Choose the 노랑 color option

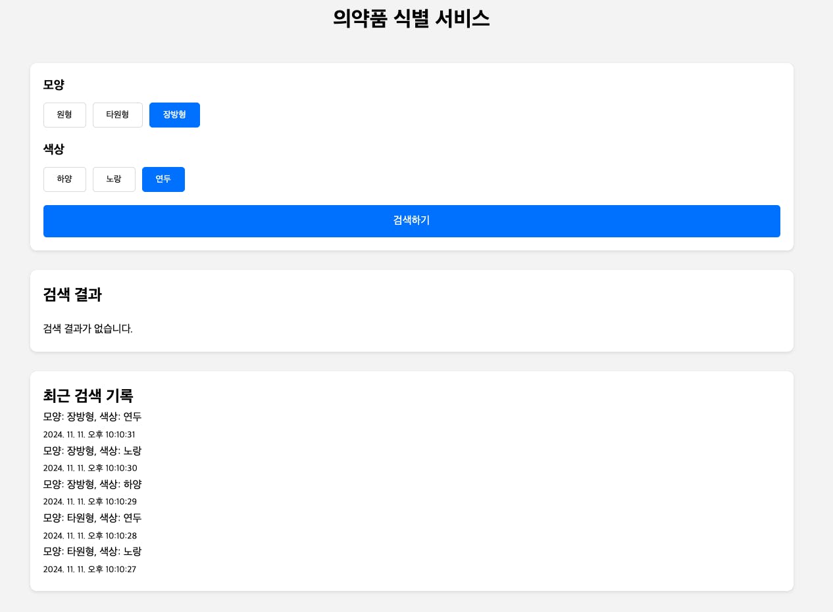pyautogui.click(x=114, y=179)
